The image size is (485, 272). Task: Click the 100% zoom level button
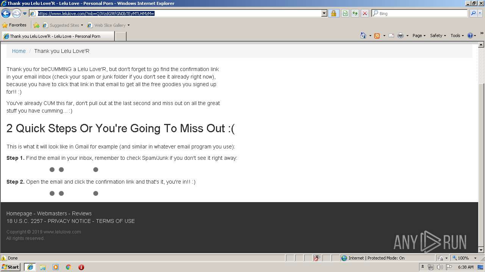(x=460, y=258)
